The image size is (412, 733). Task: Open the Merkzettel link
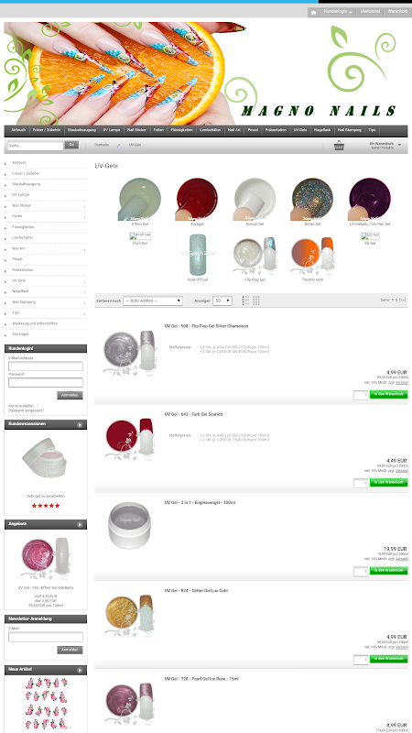(x=370, y=11)
